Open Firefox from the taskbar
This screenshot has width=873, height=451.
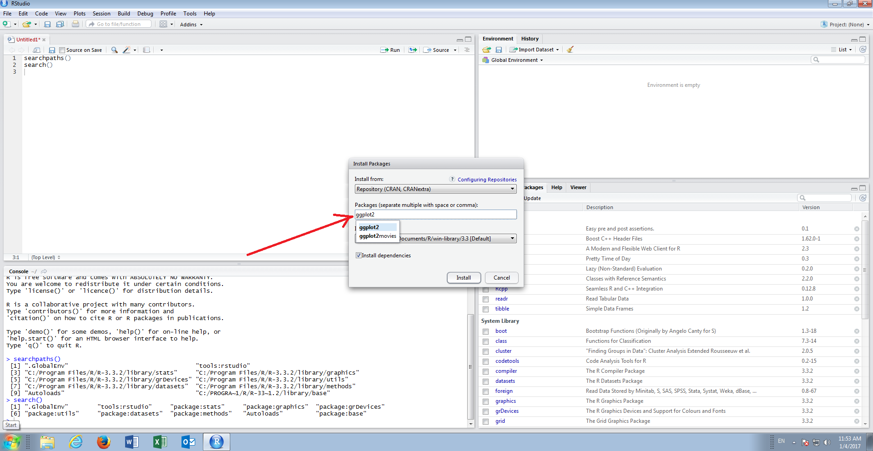[x=104, y=441]
